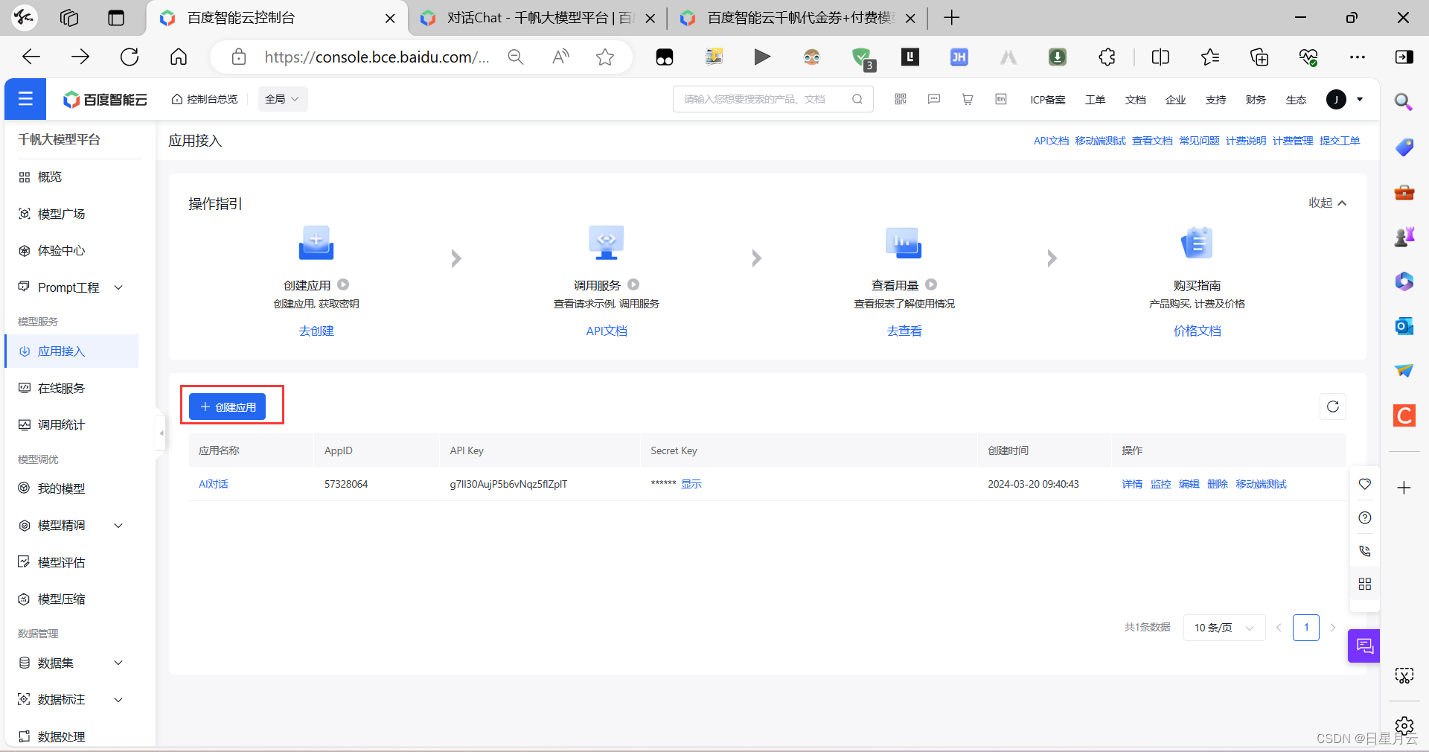Click the search magnifier in console search box

tap(857, 99)
